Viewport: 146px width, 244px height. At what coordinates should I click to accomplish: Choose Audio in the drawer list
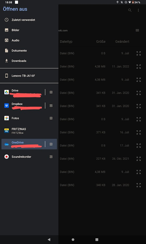[29, 40]
